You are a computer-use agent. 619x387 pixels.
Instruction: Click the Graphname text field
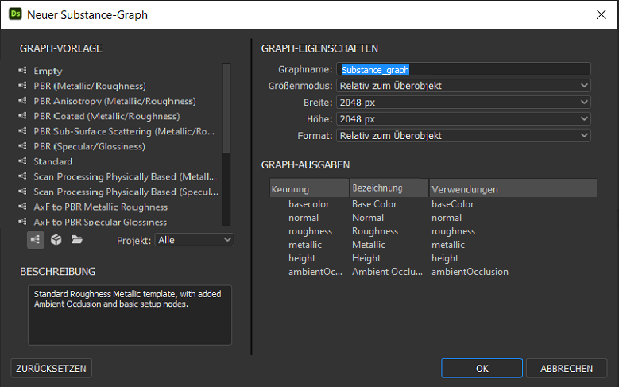click(463, 69)
